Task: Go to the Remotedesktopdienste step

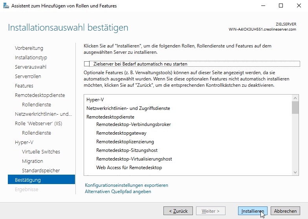Action: [40, 95]
